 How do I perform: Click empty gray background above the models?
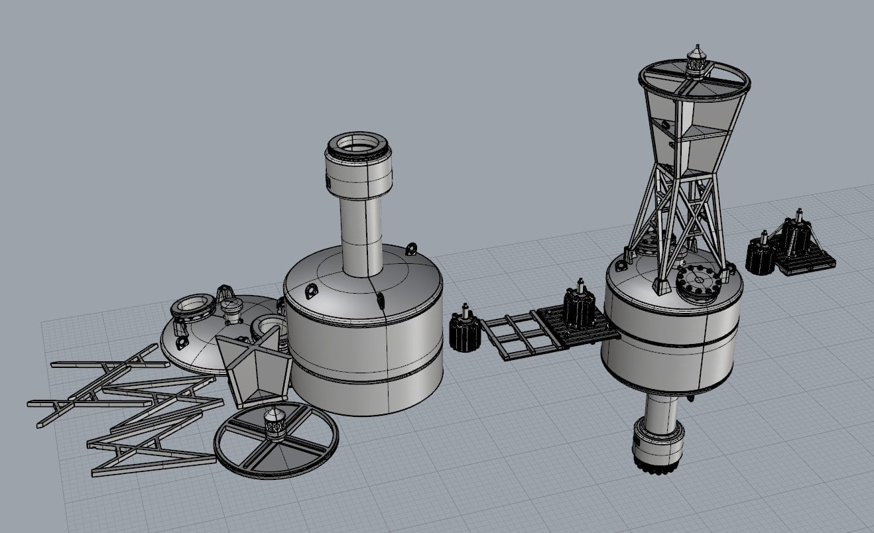(x=199, y=99)
